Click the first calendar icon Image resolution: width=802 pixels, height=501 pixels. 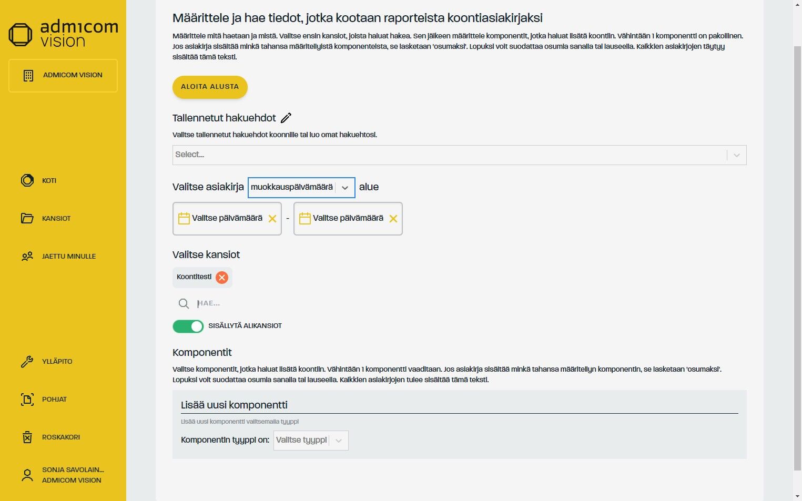(x=184, y=218)
